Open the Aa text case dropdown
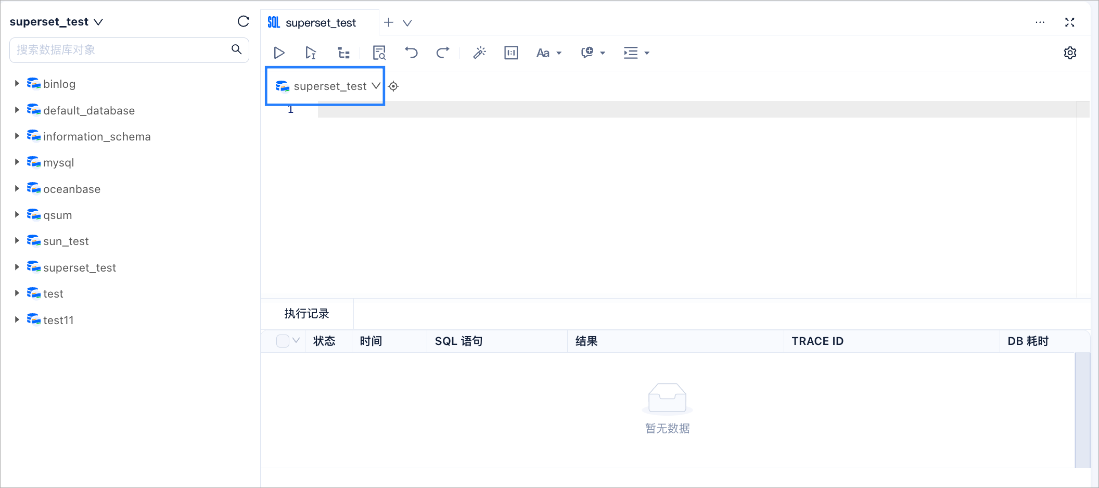The height and width of the screenshot is (488, 1099). tap(548, 53)
